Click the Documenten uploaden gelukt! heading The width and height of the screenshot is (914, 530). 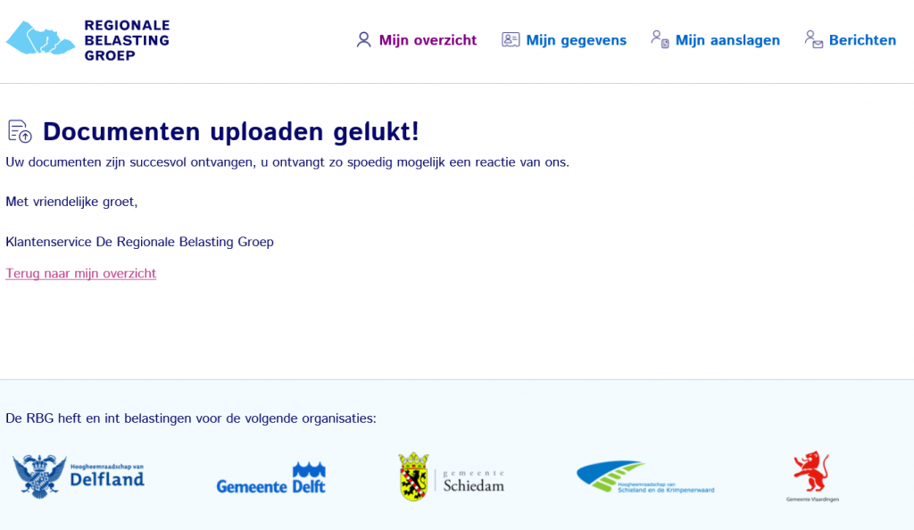(231, 132)
